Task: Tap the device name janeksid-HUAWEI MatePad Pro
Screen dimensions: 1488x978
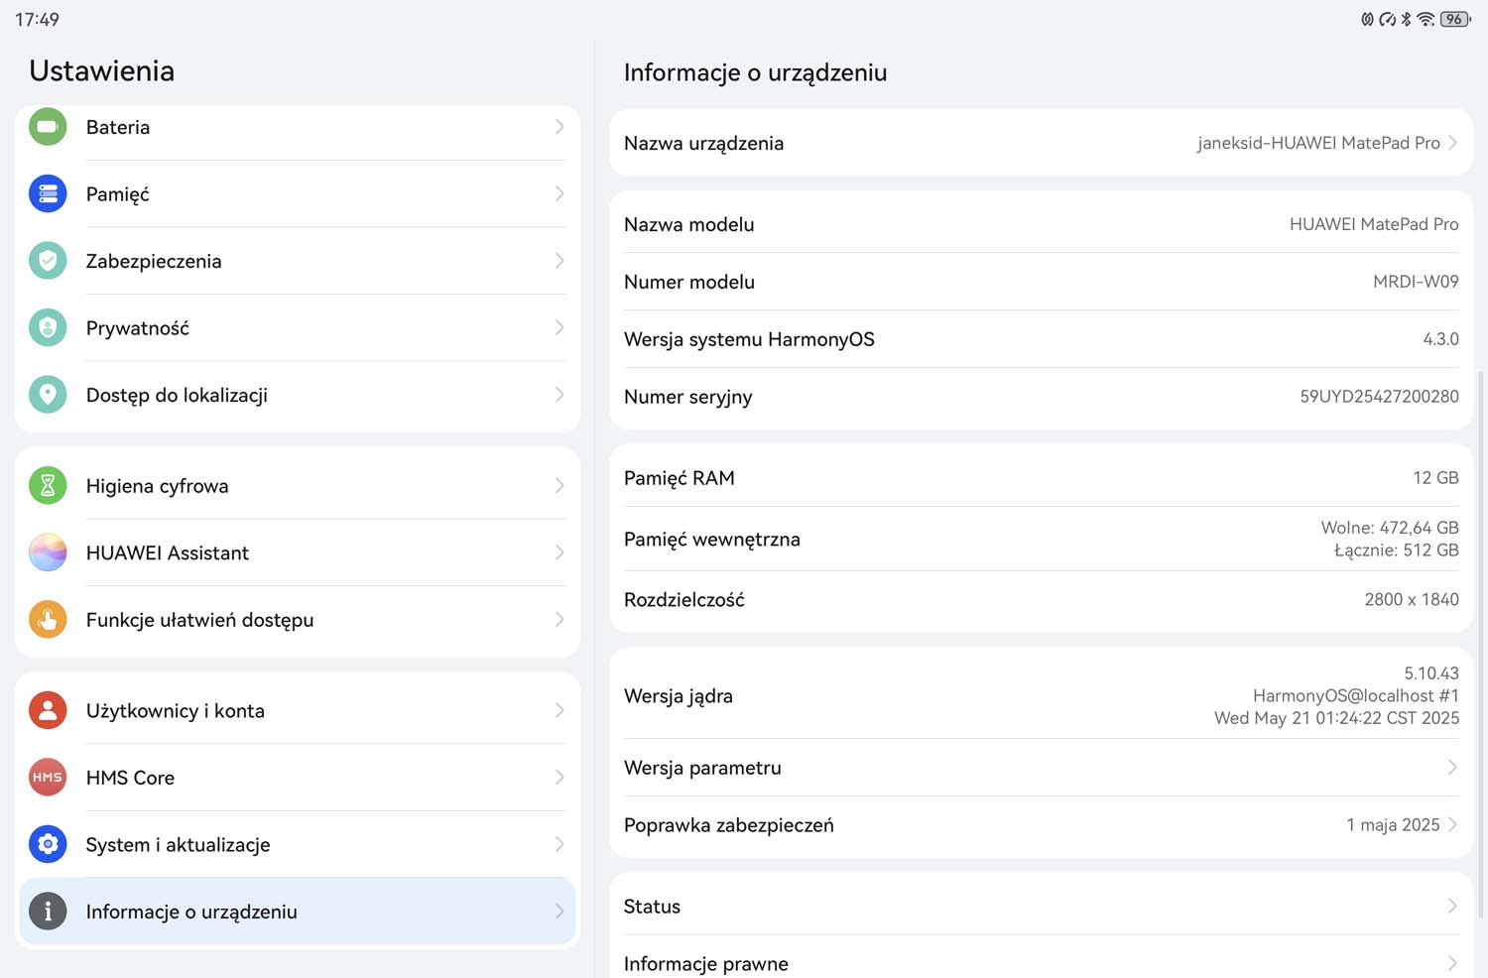Action: 1318,143
